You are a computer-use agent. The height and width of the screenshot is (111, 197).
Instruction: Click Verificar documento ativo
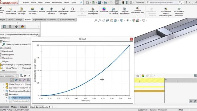[138, 10]
